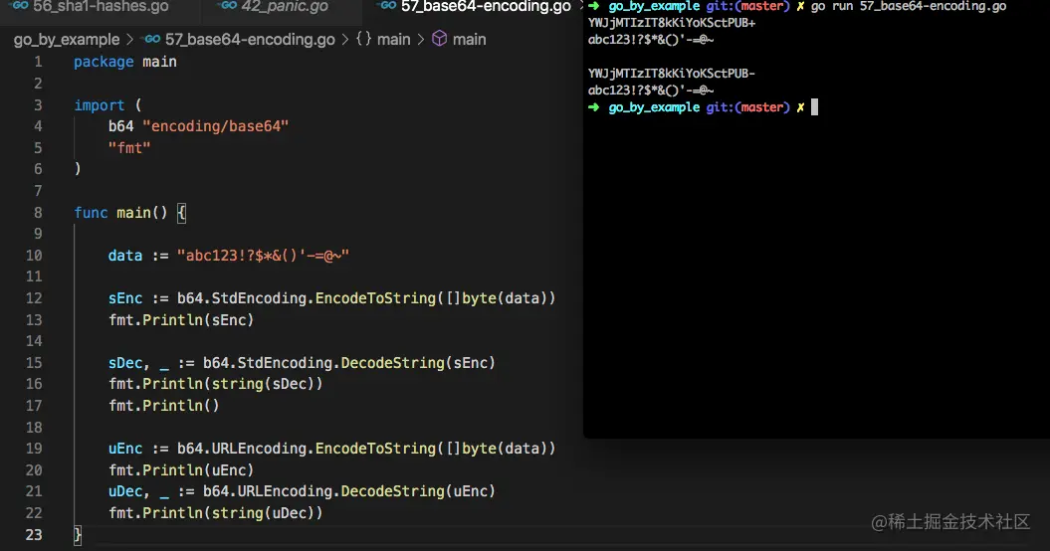Click the "fmt" import string
This screenshot has height=551, width=1050.
(129, 148)
